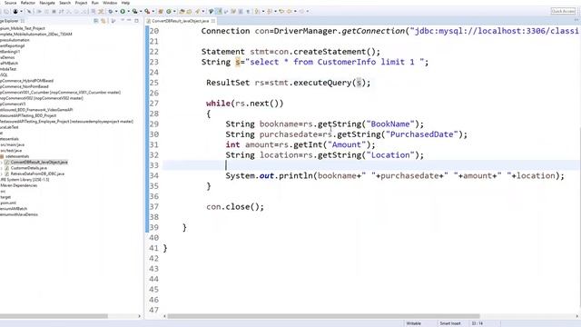Screen dimensions: 581x327
Task: Select nopCommerce_HybridPOMBased project
Action: [x=26, y=81]
